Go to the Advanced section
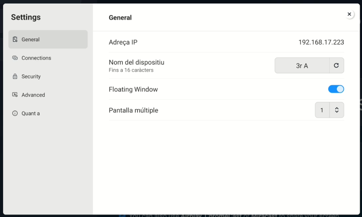Image resolution: width=362 pixels, height=217 pixels. click(x=33, y=95)
